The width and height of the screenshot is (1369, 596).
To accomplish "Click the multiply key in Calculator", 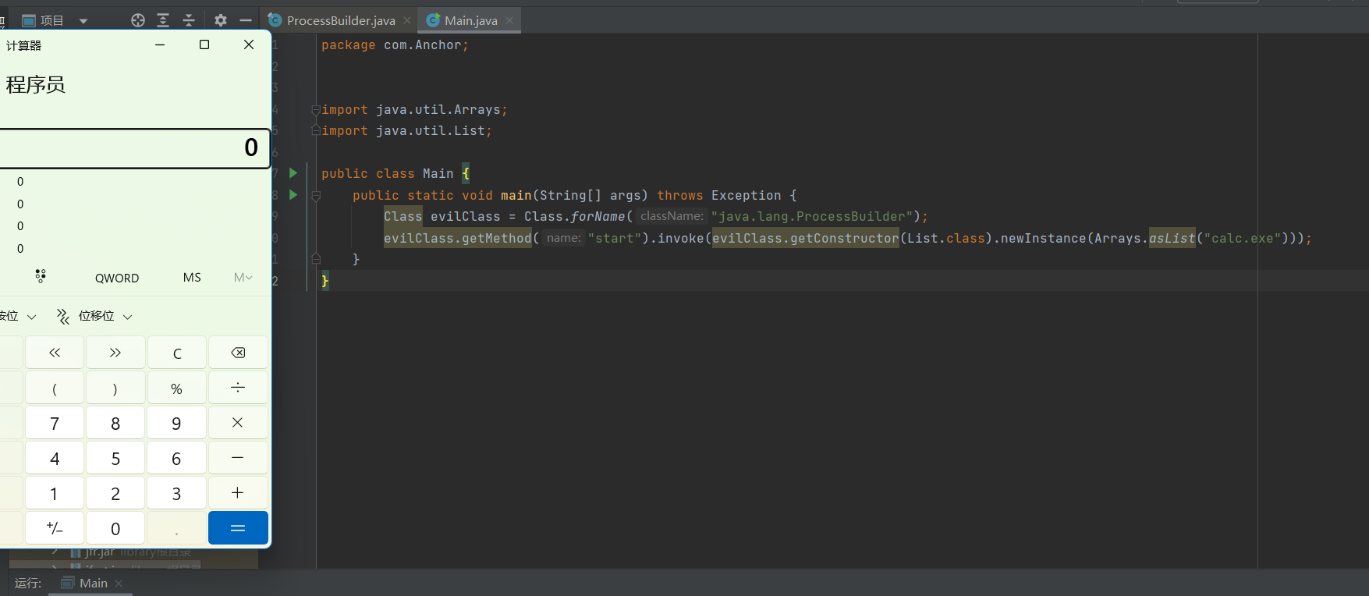I will point(238,423).
